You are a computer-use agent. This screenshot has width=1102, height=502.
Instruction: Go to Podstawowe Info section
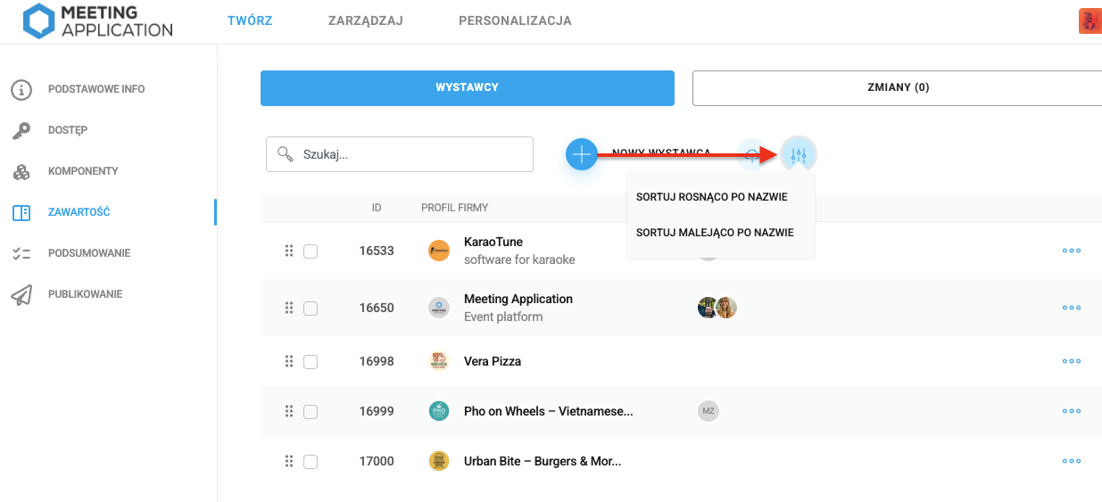point(96,89)
